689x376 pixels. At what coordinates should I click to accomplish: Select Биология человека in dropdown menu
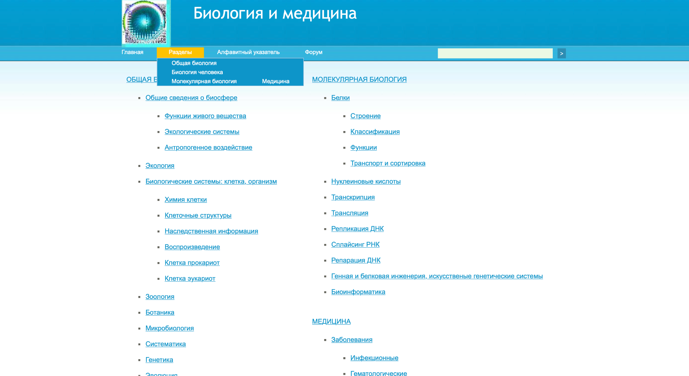click(197, 72)
